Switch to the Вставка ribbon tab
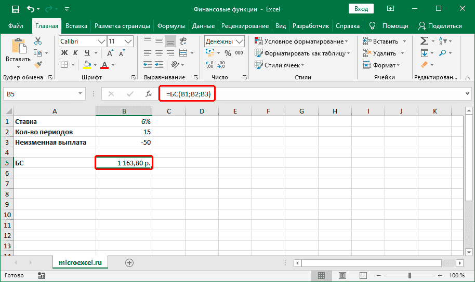Screen dimensions: 475x282 [76, 26]
